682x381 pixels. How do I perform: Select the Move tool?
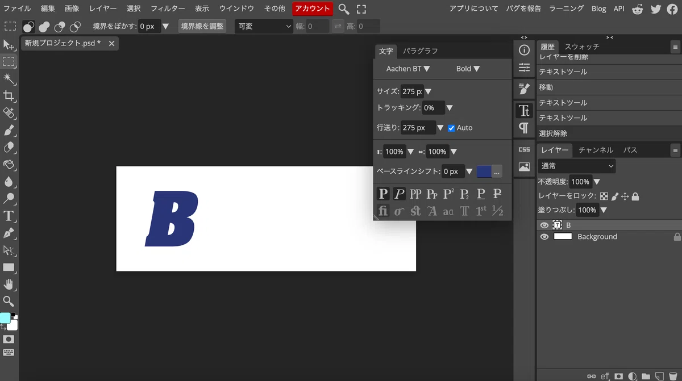click(9, 45)
